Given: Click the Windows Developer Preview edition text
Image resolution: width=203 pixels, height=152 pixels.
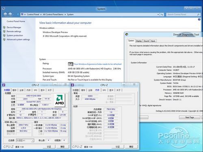Looking at the screenshot, I should [x=55, y=32].
